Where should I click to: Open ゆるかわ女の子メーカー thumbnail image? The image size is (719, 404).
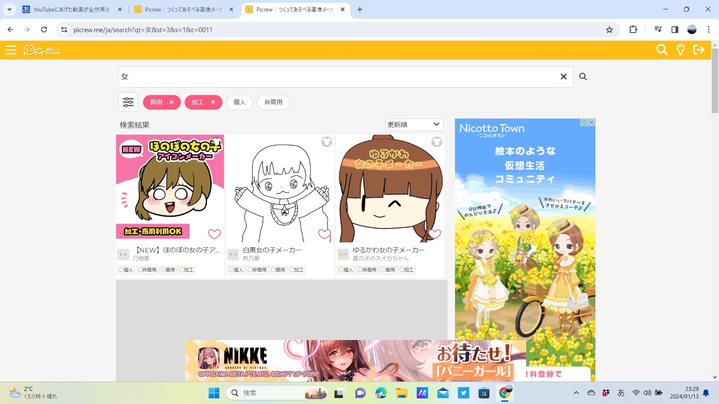(390, 188)
